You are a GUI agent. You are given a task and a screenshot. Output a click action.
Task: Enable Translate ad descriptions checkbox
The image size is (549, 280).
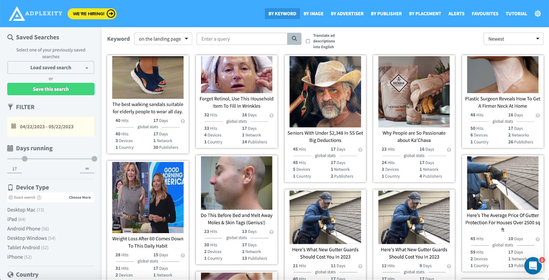tap(308, 41)
